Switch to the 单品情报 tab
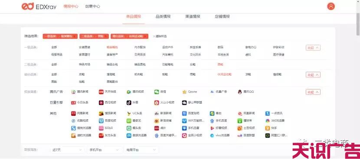Viewport: 360px width, 159px height. pyautogui.click(x=134, y=16)
